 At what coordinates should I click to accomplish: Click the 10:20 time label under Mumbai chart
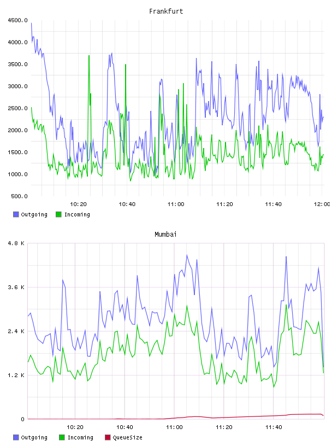(75, 427)
